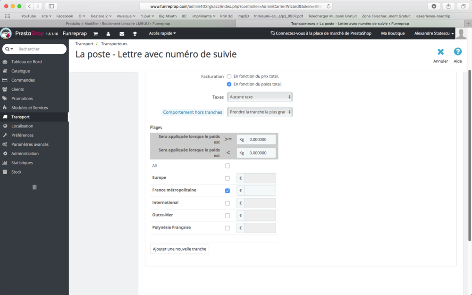
Task: Click the user avatar icon
Action: click(461, 34)
